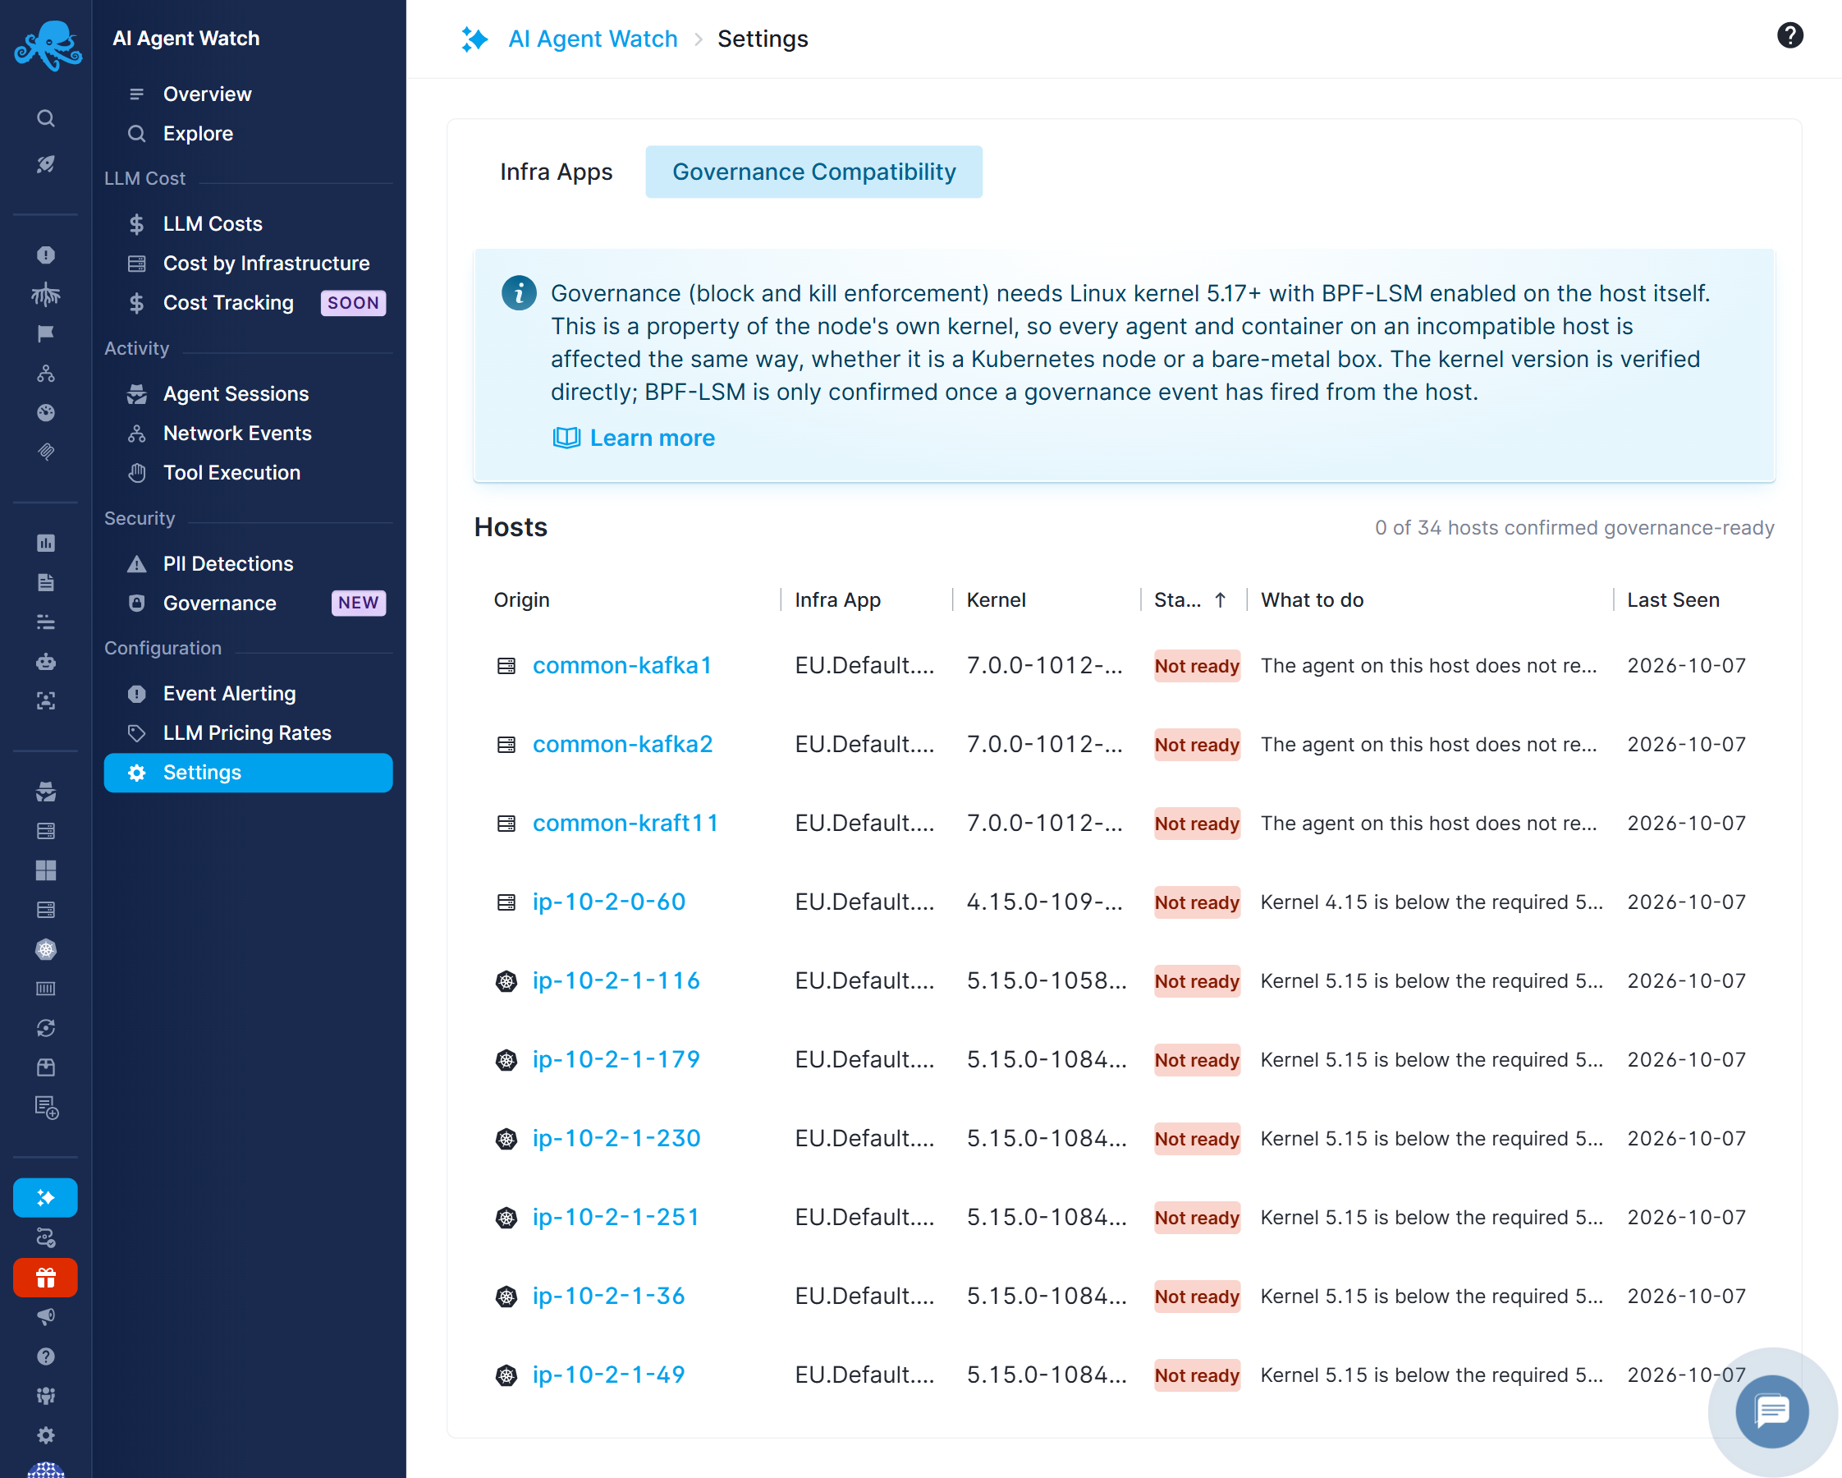Viewport: 1842px width, 1478px height.
Task: Click the Learn more link
Action: coord(634,438)
